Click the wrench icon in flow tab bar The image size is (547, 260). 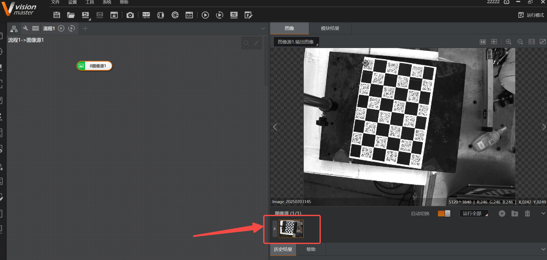click(25, 29)
